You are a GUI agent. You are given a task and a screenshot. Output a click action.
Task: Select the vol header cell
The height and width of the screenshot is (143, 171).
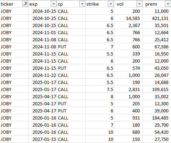[128, 4]
